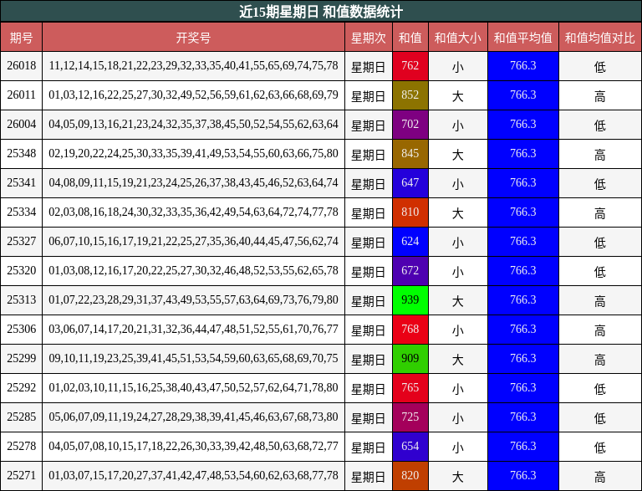
Task: Click 低 comparison cell in row 25278
Action: pyautogui.click(x=600, y=447)
